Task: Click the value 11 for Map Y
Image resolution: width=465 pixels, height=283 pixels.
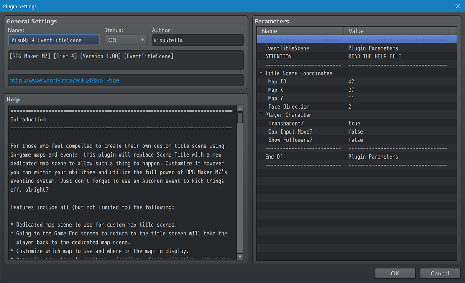Action: point(351,98)
